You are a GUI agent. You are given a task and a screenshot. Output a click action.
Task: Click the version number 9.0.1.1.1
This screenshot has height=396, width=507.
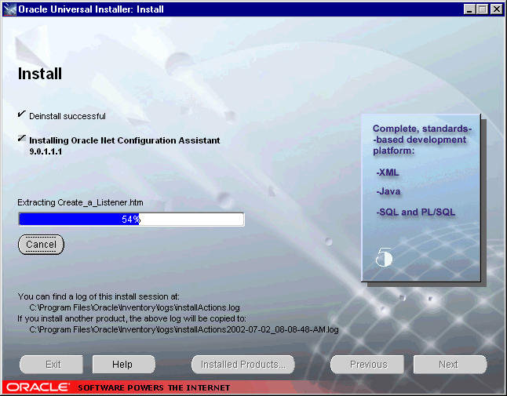pyautogui.click(x=46, y=151)
